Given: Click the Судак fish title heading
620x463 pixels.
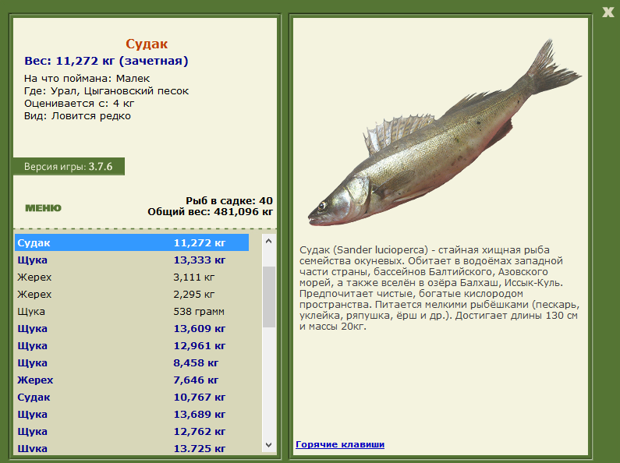Looking at the screenshot, I should [147, 44].
